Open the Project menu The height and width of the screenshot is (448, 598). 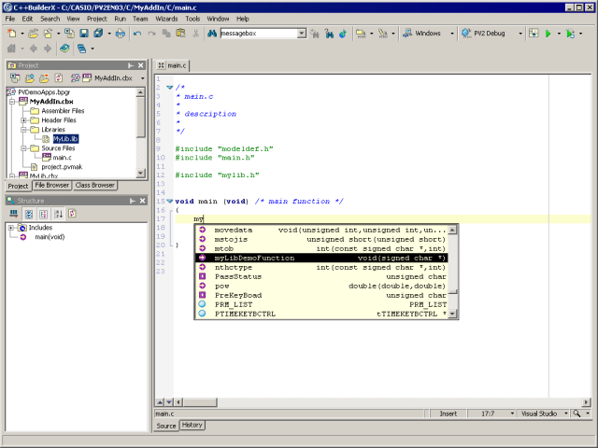coord(97,19)
